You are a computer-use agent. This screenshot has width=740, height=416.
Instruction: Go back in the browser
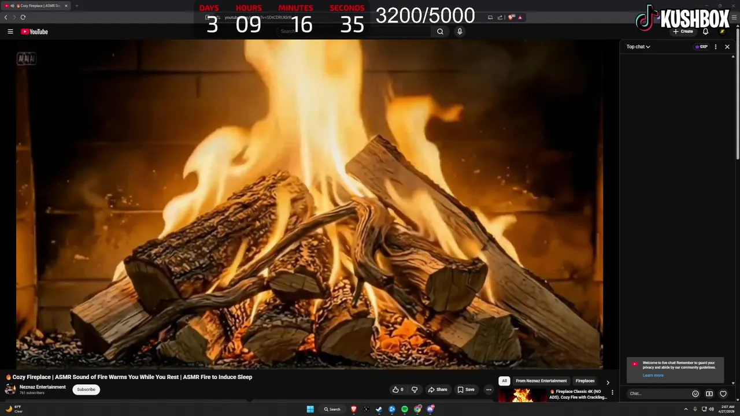tap(6, 17)
